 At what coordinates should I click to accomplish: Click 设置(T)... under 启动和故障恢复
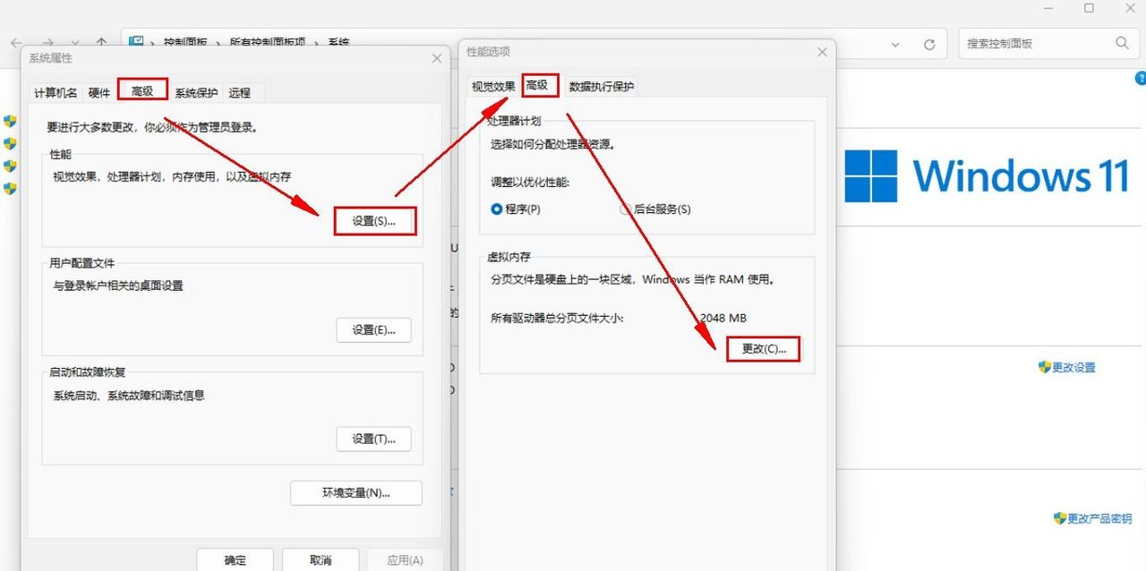click(373, 439)
